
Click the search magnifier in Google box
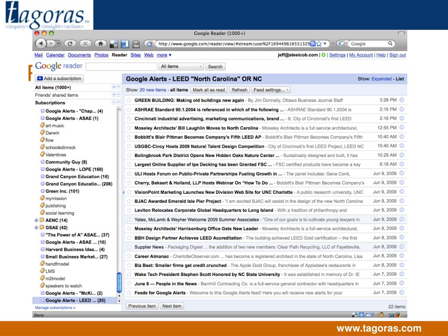390,43
